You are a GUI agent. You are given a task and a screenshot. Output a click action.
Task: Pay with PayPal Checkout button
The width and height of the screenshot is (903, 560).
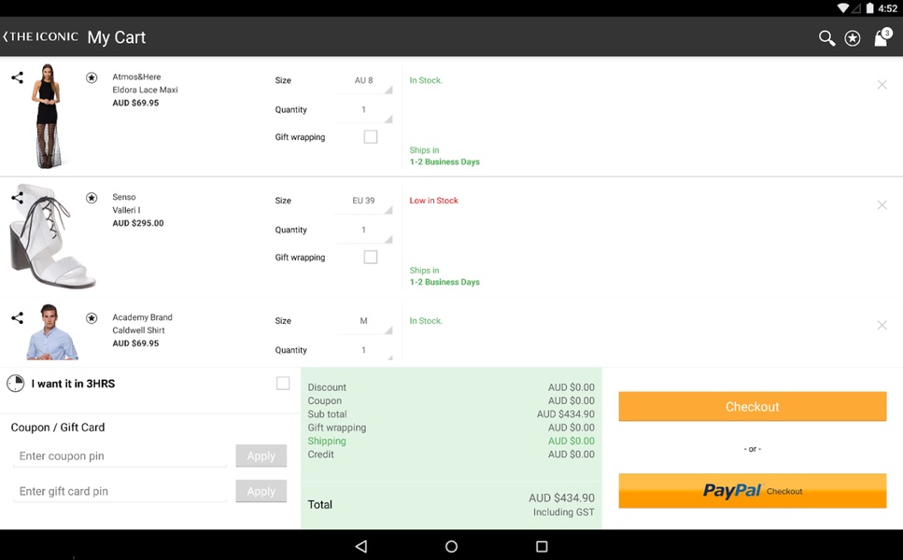click(x=752, y=491)
